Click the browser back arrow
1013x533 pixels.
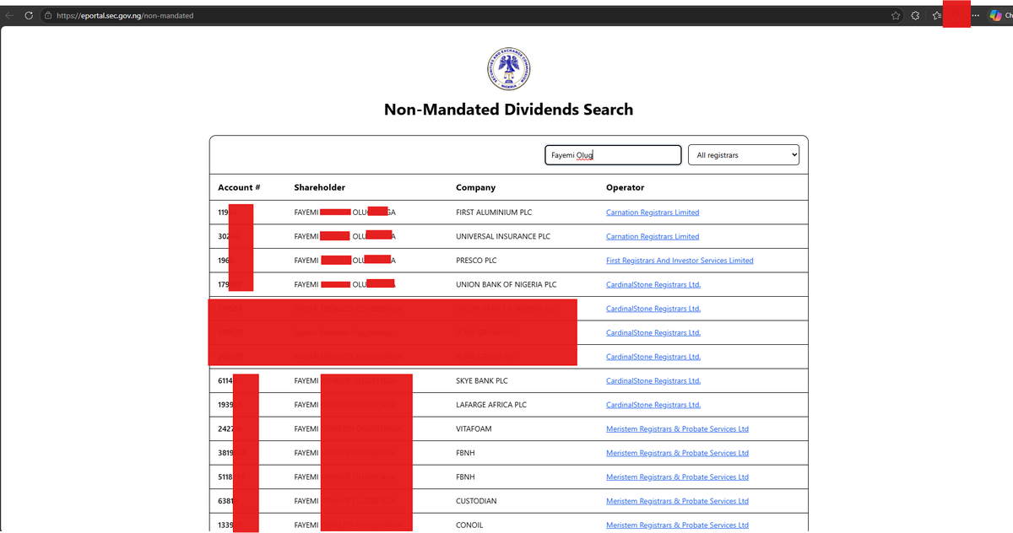[10, 15]
